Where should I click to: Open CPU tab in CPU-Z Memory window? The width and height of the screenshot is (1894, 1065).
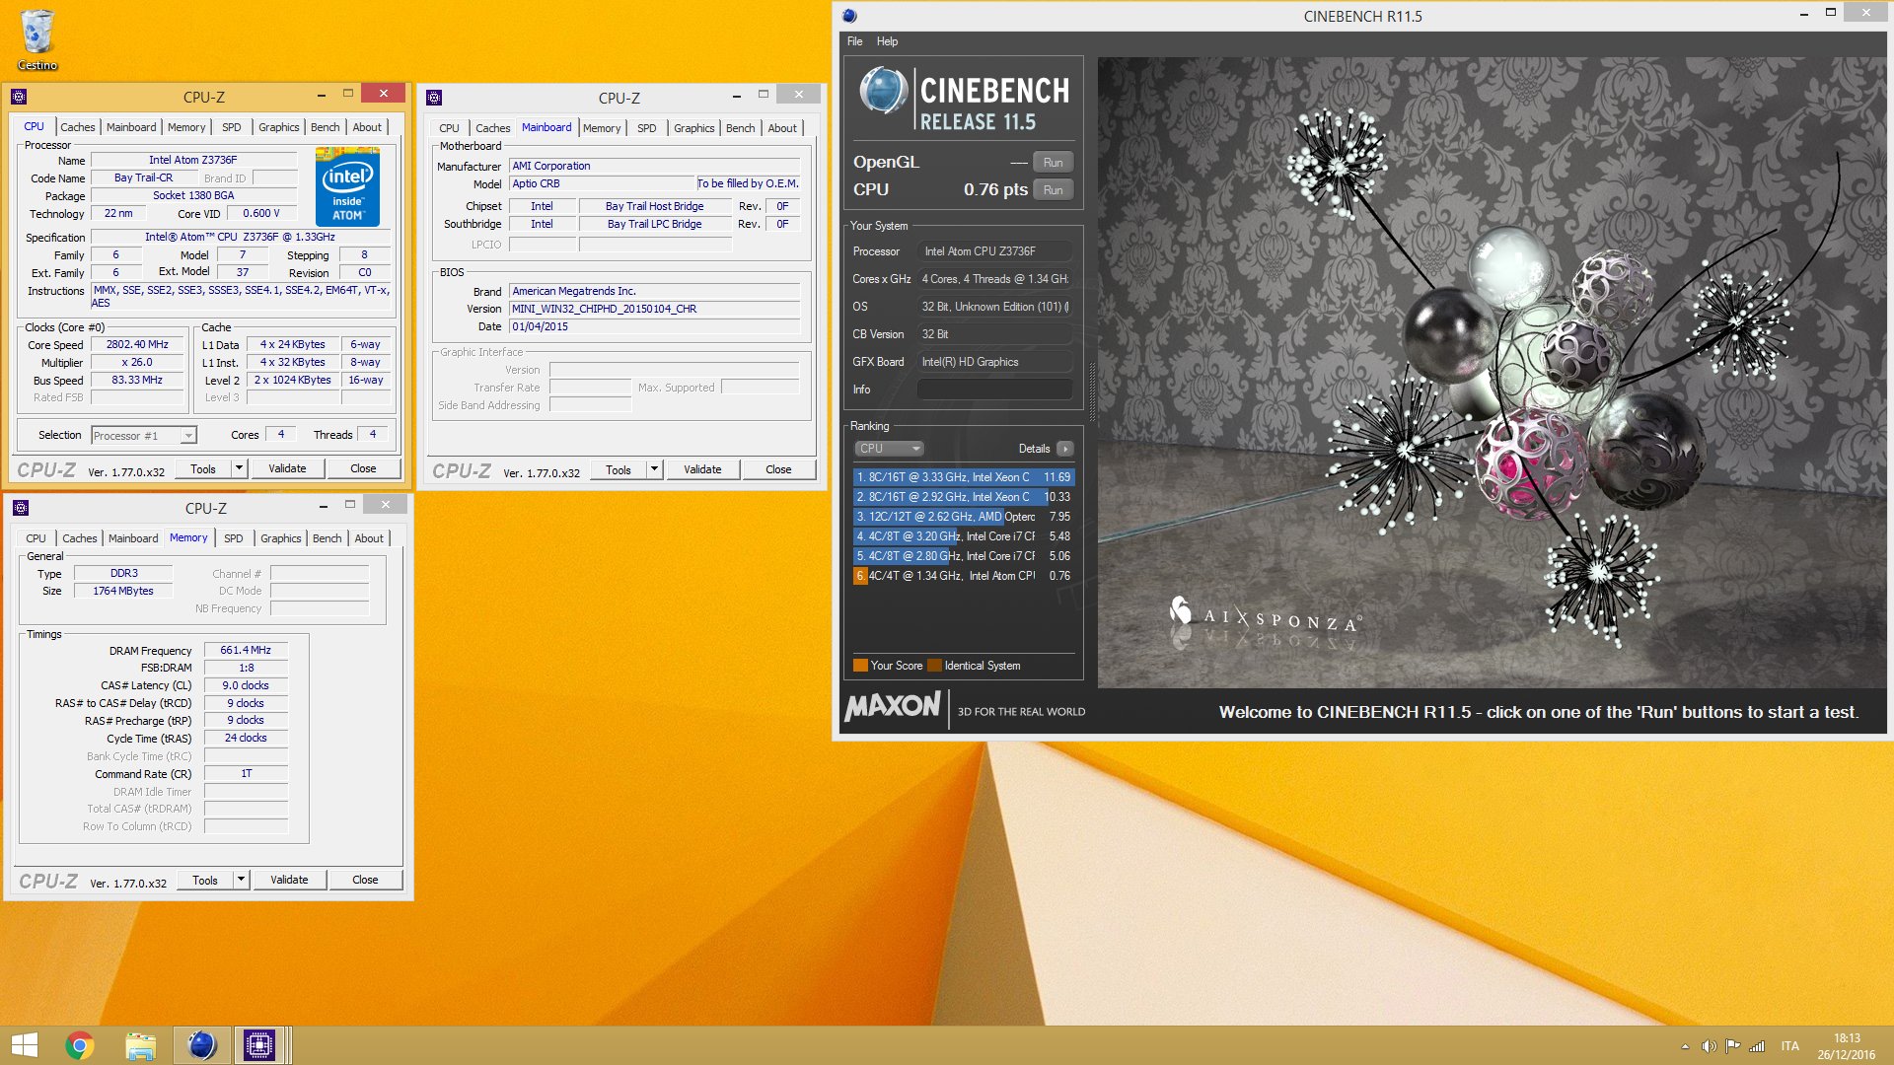[x=36, y=538]
